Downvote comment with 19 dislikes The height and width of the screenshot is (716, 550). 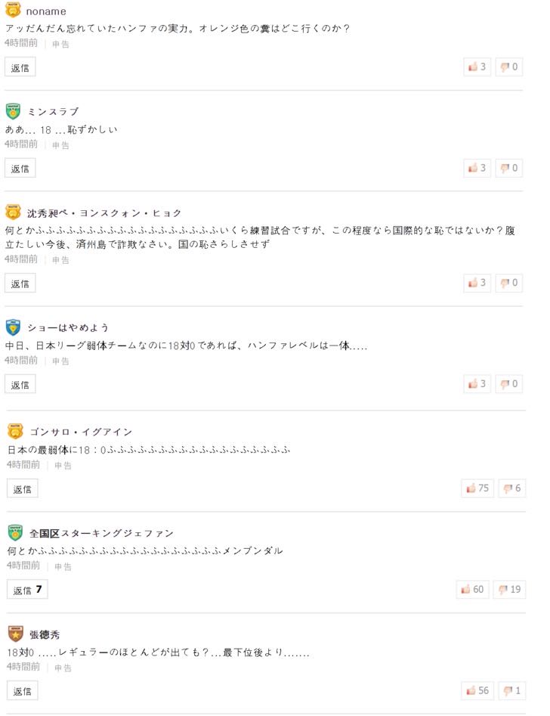(510, 590)
